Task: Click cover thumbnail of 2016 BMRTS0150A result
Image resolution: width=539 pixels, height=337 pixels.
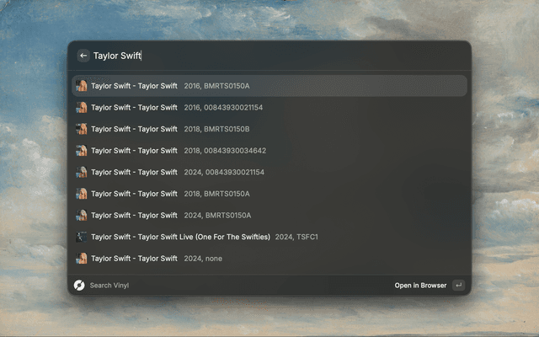Action: pyautogui.click(x=82, y=86)
